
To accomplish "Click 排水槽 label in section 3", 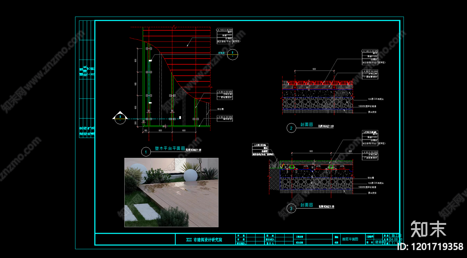I will pos(371,178).
